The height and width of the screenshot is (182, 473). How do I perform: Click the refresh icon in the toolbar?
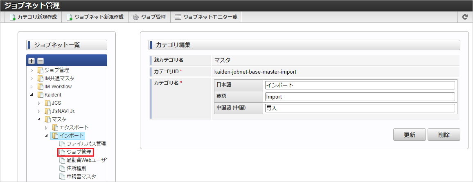(x=465, y=17)
